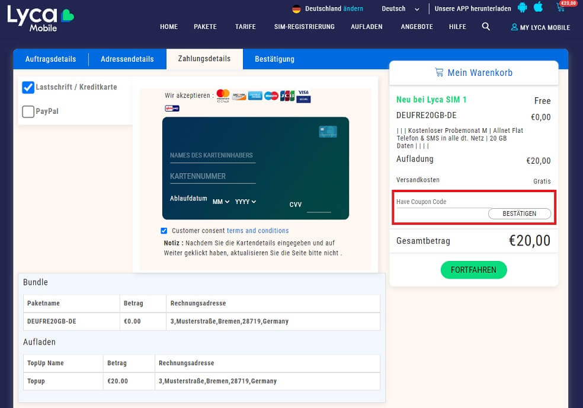Click the €0.00 amount in Bundle table

point(143,321)
